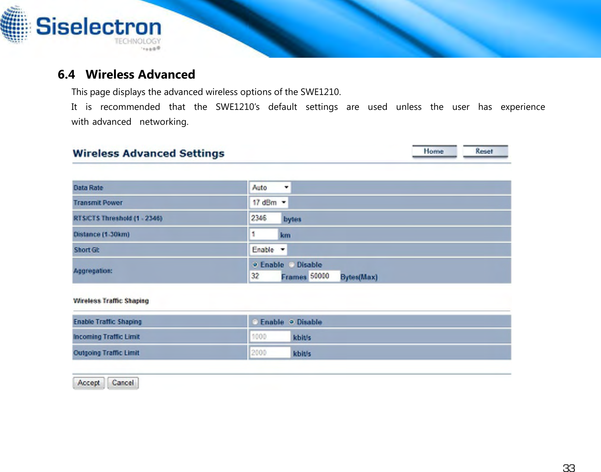Focus the Incoming Traffic Limit field
This screenshot has height=472, width=601.
tap(270, 337)
